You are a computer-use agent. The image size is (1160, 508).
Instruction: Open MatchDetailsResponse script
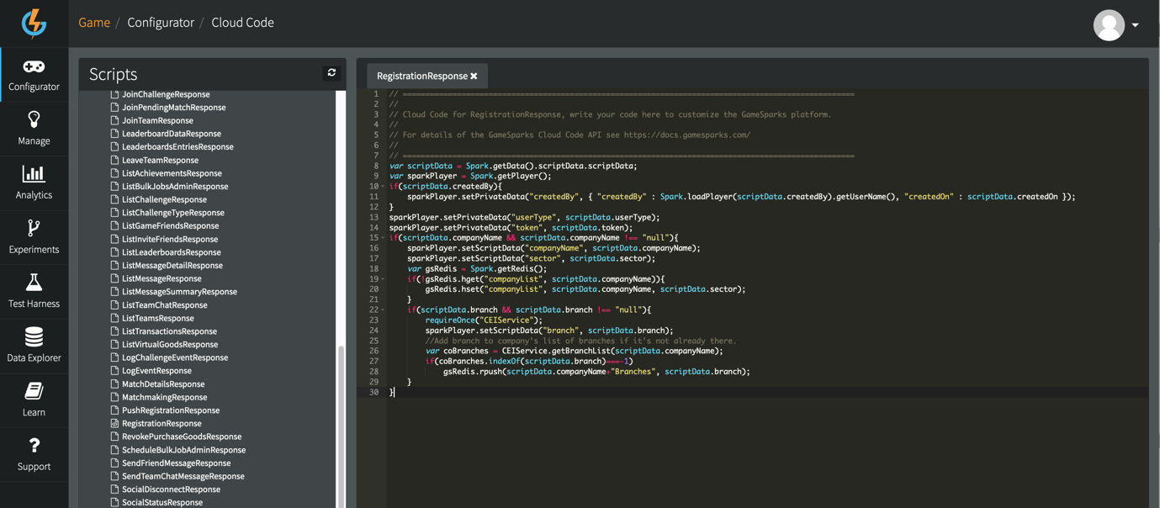[163, 384]
